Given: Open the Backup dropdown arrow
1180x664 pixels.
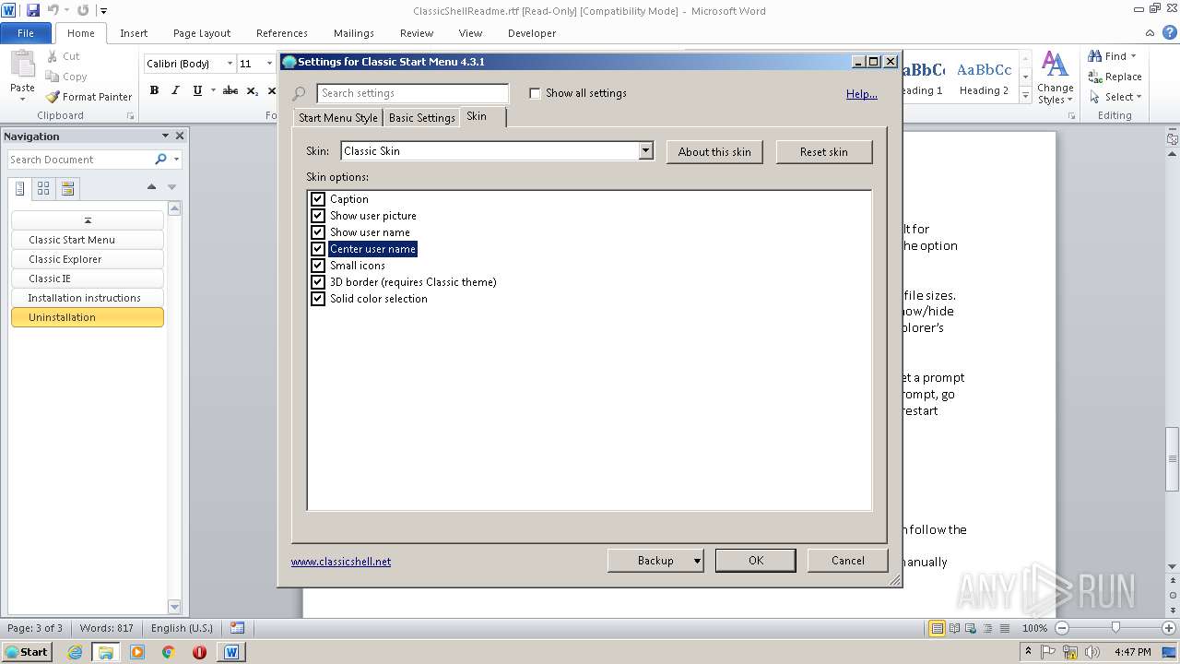Looking at the screenshot, I should click(x=697, y=561).
